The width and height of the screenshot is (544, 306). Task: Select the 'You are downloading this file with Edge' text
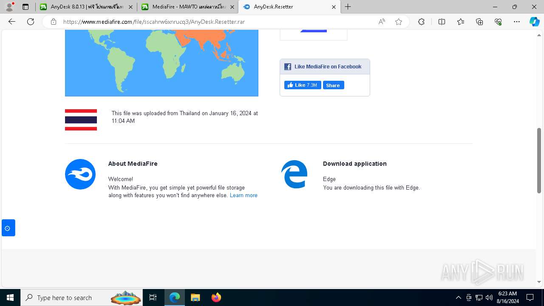371,187
